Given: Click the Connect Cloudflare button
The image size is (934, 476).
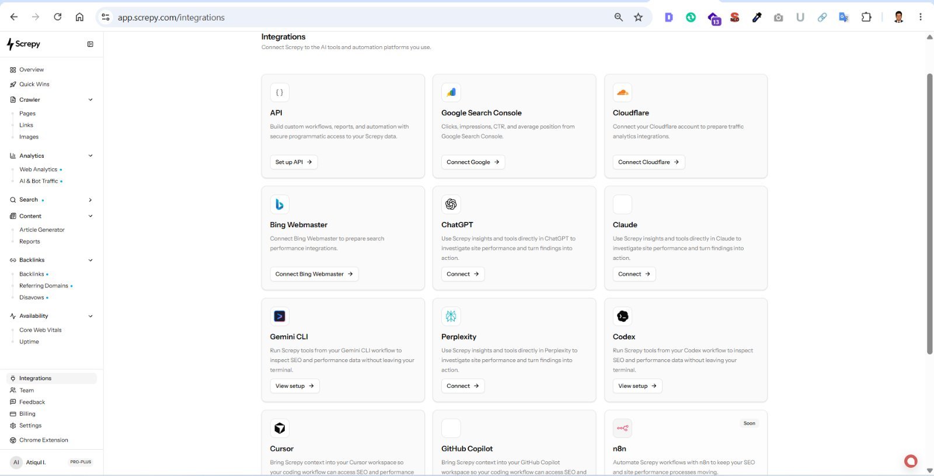Looking at the screenshot, I should [x=649, y=162].
